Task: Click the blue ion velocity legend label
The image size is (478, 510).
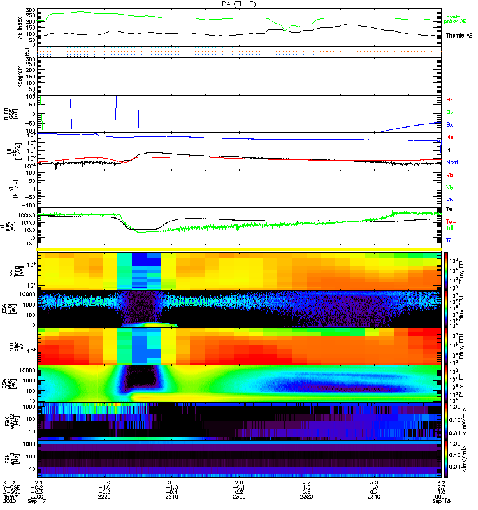Action: pos(450,200)
